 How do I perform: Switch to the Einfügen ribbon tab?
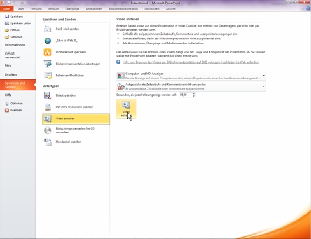(x=36, y=9)
